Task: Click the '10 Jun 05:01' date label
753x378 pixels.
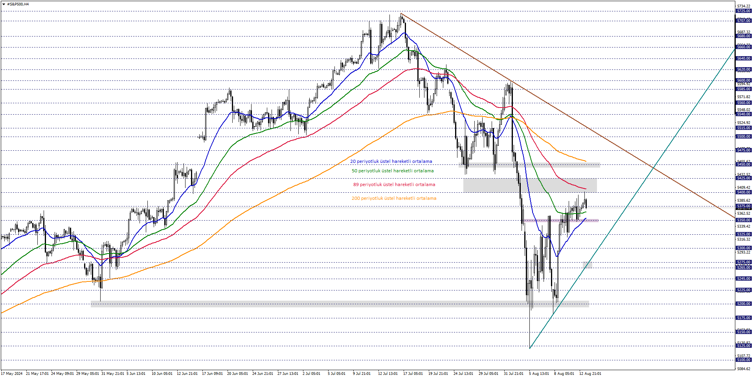Action: 162,374
